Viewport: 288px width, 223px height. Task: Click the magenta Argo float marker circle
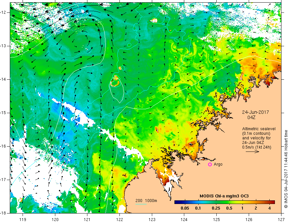coord(210,165)
